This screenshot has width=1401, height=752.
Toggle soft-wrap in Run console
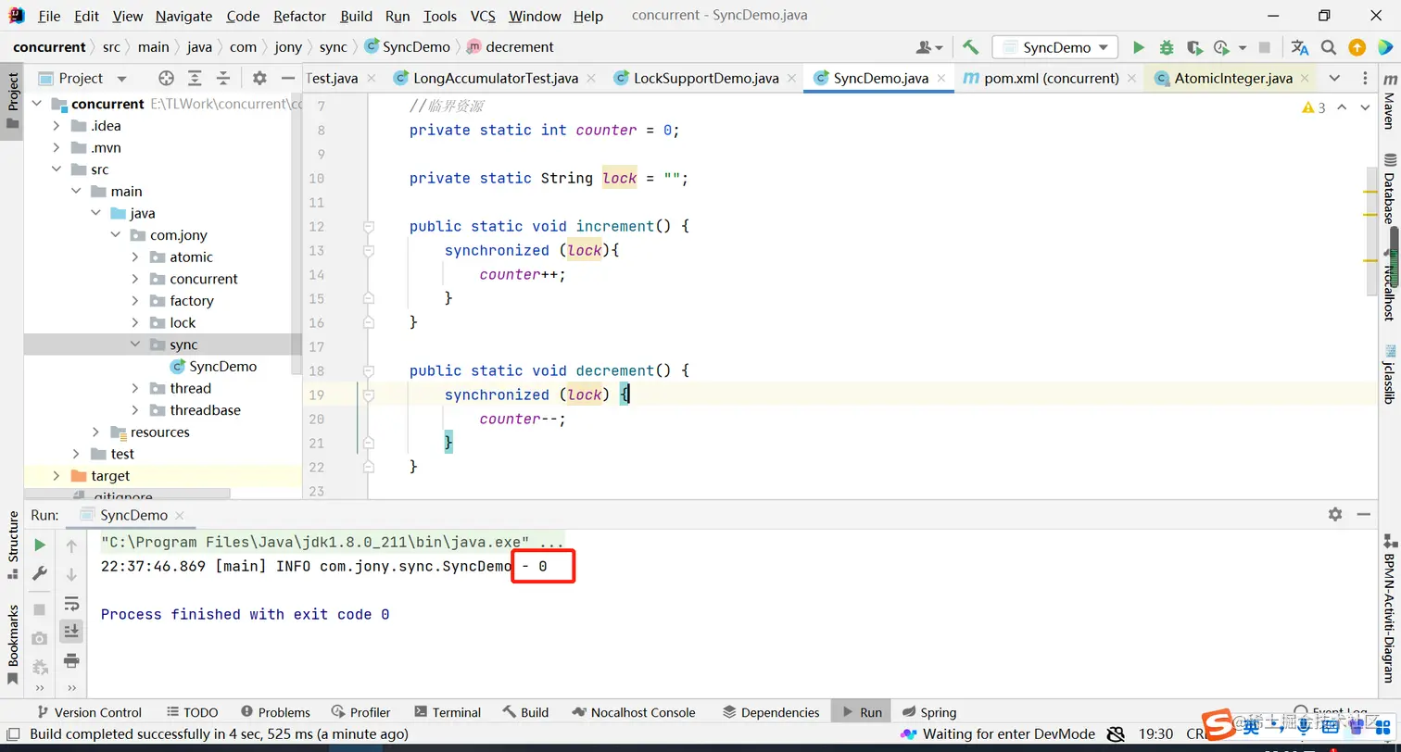pos(71,604)
